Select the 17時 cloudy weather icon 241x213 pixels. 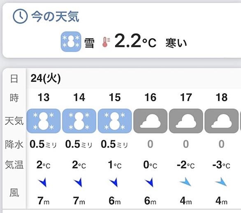[186, 121]
